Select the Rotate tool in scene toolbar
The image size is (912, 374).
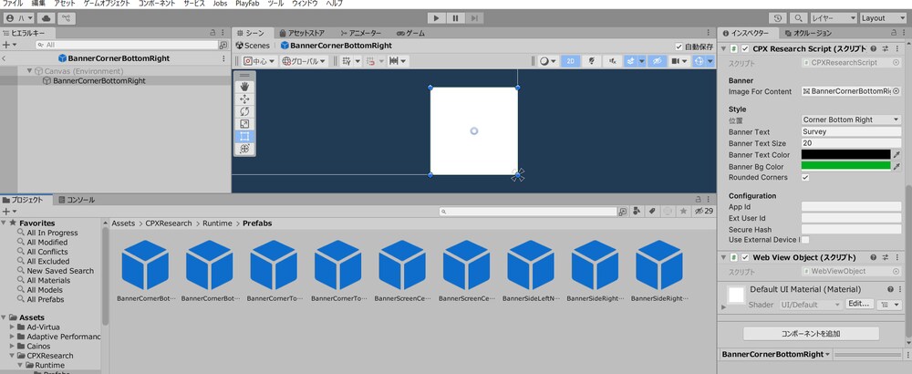click(244, 111)
